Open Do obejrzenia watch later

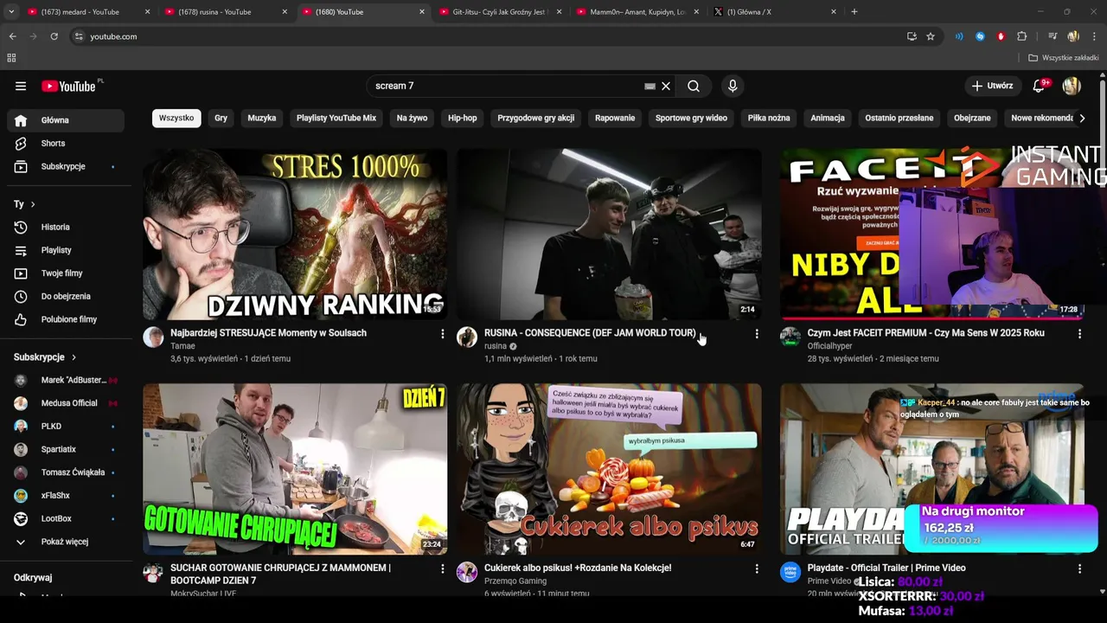click(66, 296)
